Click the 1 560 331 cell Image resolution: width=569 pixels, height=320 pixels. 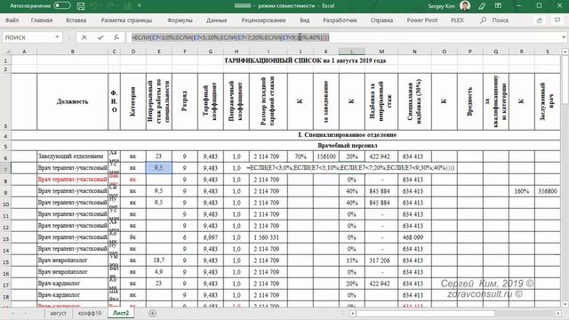coord(268,237)
